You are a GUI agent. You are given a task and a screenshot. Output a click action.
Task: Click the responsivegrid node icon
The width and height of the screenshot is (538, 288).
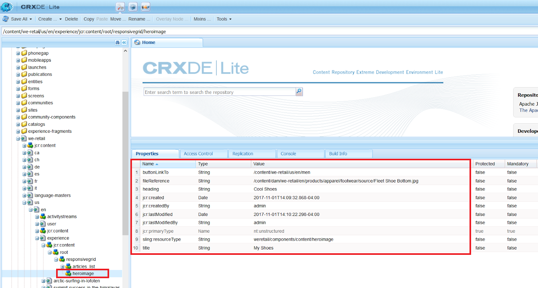tap(62, 259)
